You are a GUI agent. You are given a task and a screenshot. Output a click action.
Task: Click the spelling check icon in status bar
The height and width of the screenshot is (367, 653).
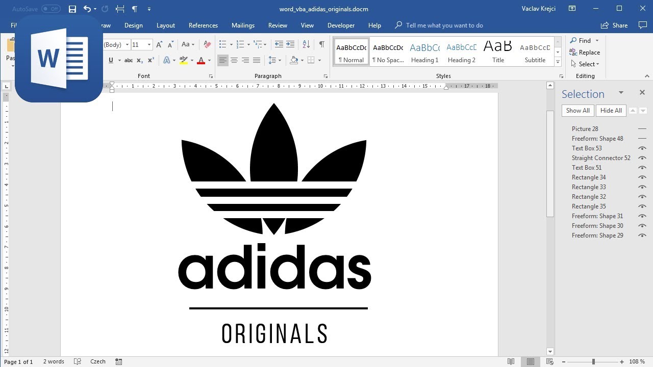tap(78, 361)
